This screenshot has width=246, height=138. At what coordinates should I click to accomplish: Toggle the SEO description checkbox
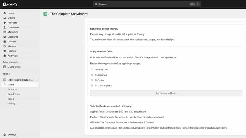click(x=92, y=86)
